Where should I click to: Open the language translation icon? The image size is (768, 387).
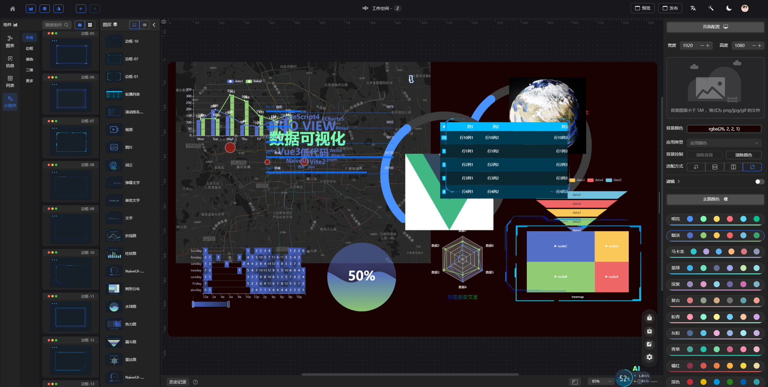click(x=693, y=8)
